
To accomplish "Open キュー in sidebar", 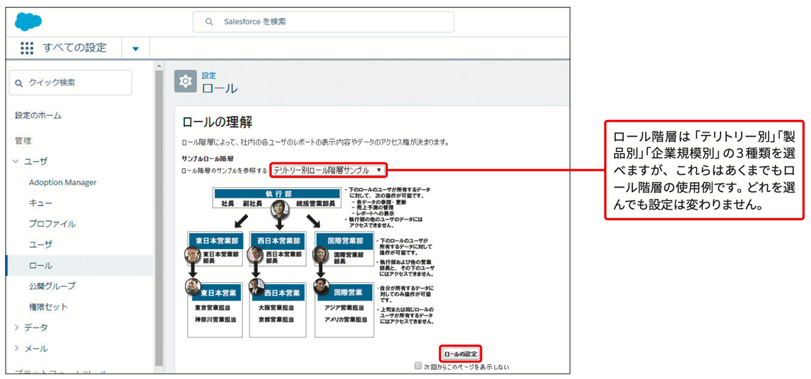I will point(40,203).
